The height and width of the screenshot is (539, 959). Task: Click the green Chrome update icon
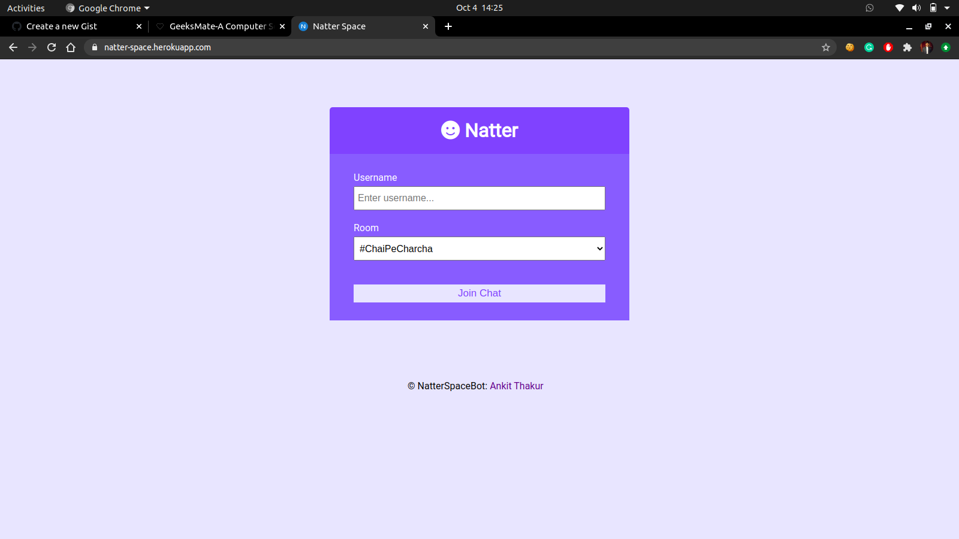946,47
